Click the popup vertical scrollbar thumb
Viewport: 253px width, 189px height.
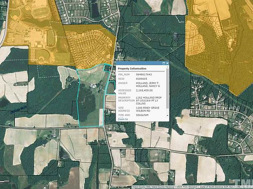coord(167,88)
